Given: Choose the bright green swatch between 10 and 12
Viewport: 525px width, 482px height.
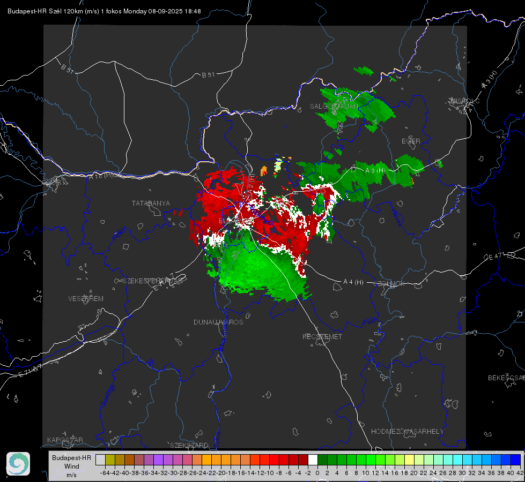Looking at the screenshot, I should [371, 460].
